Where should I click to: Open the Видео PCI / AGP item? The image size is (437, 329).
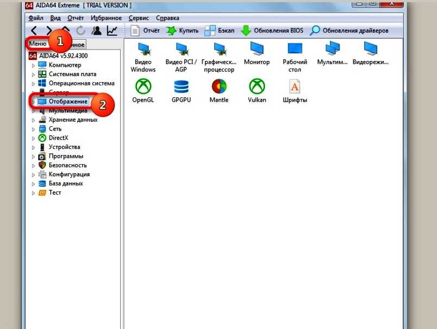pyautogui.click(x=181, y=57)
